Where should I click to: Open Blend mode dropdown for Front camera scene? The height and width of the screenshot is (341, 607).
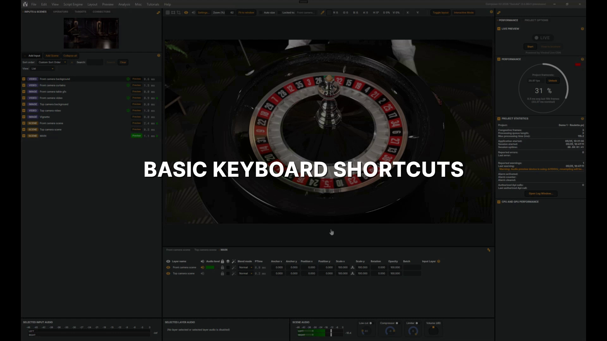click(246, 267)
